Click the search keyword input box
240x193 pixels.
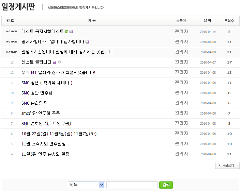132,185
